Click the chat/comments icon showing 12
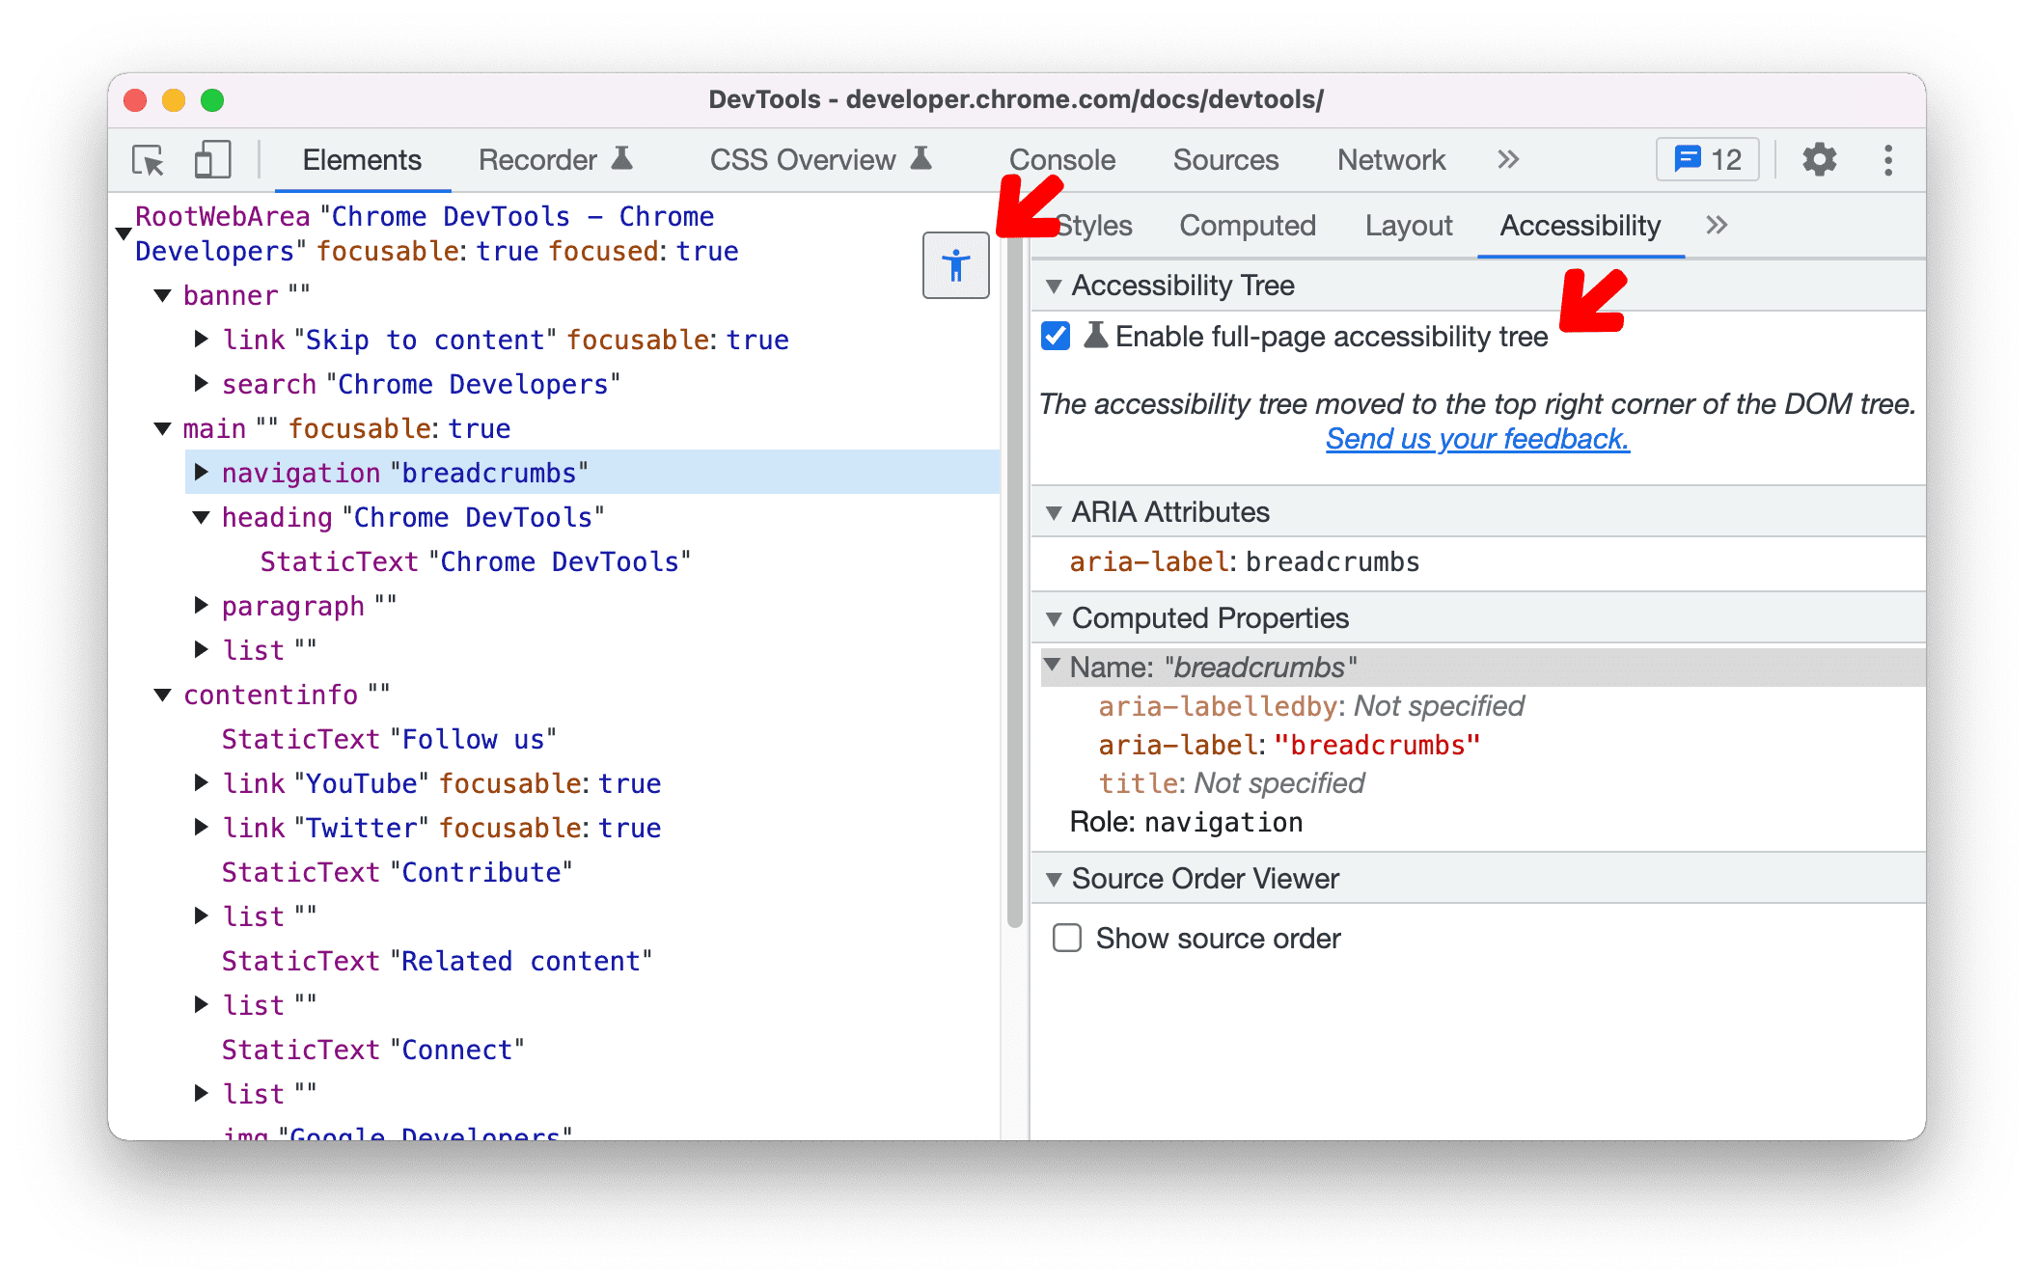Viewport: 2034px width, 1283px height. 1706,158
